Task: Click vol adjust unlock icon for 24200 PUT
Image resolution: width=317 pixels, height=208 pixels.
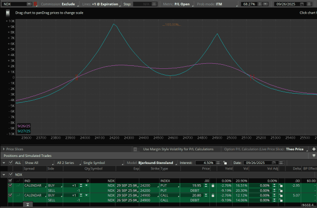Action: [281, 185]
